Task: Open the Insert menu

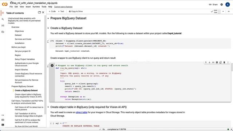Action: (28, 7)
